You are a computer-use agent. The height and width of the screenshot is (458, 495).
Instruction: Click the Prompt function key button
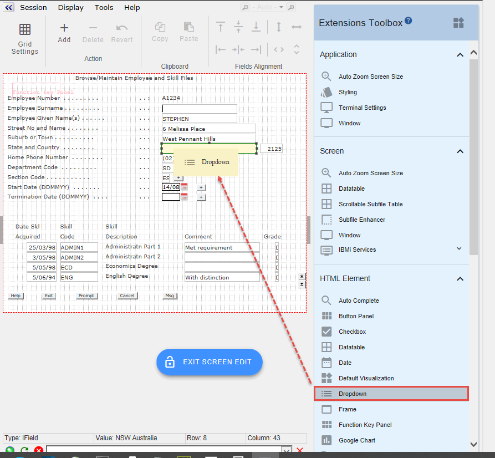(x=86, y=296)
